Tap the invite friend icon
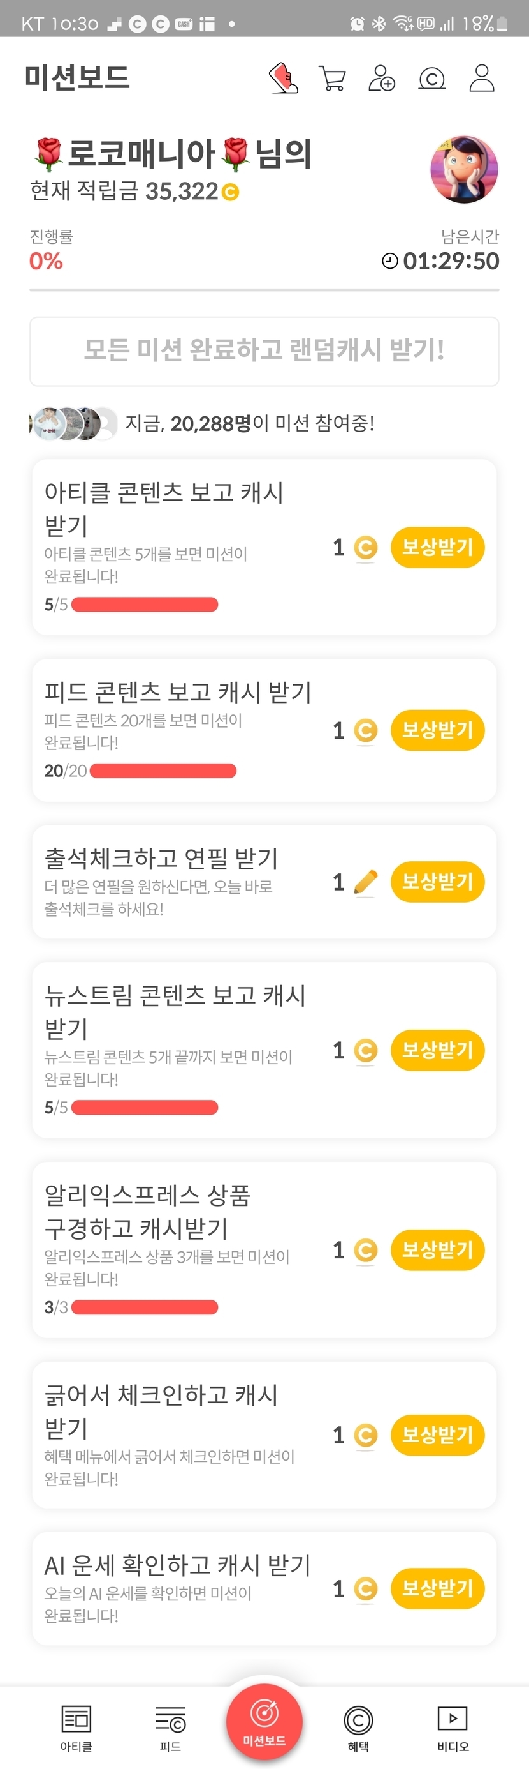The width and height of the screenshot is (529, 1769). [382, 79]
